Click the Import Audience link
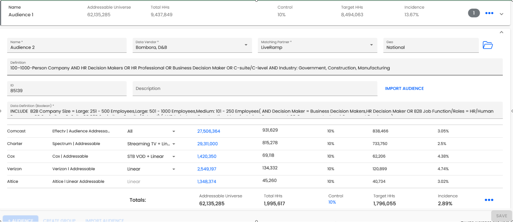This screenshot has height=222, width=513. pos(404,89)
